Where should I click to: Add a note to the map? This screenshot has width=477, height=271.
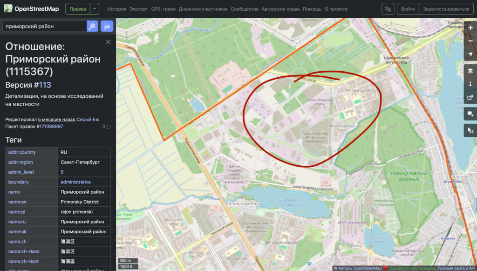tap(470, 114)
